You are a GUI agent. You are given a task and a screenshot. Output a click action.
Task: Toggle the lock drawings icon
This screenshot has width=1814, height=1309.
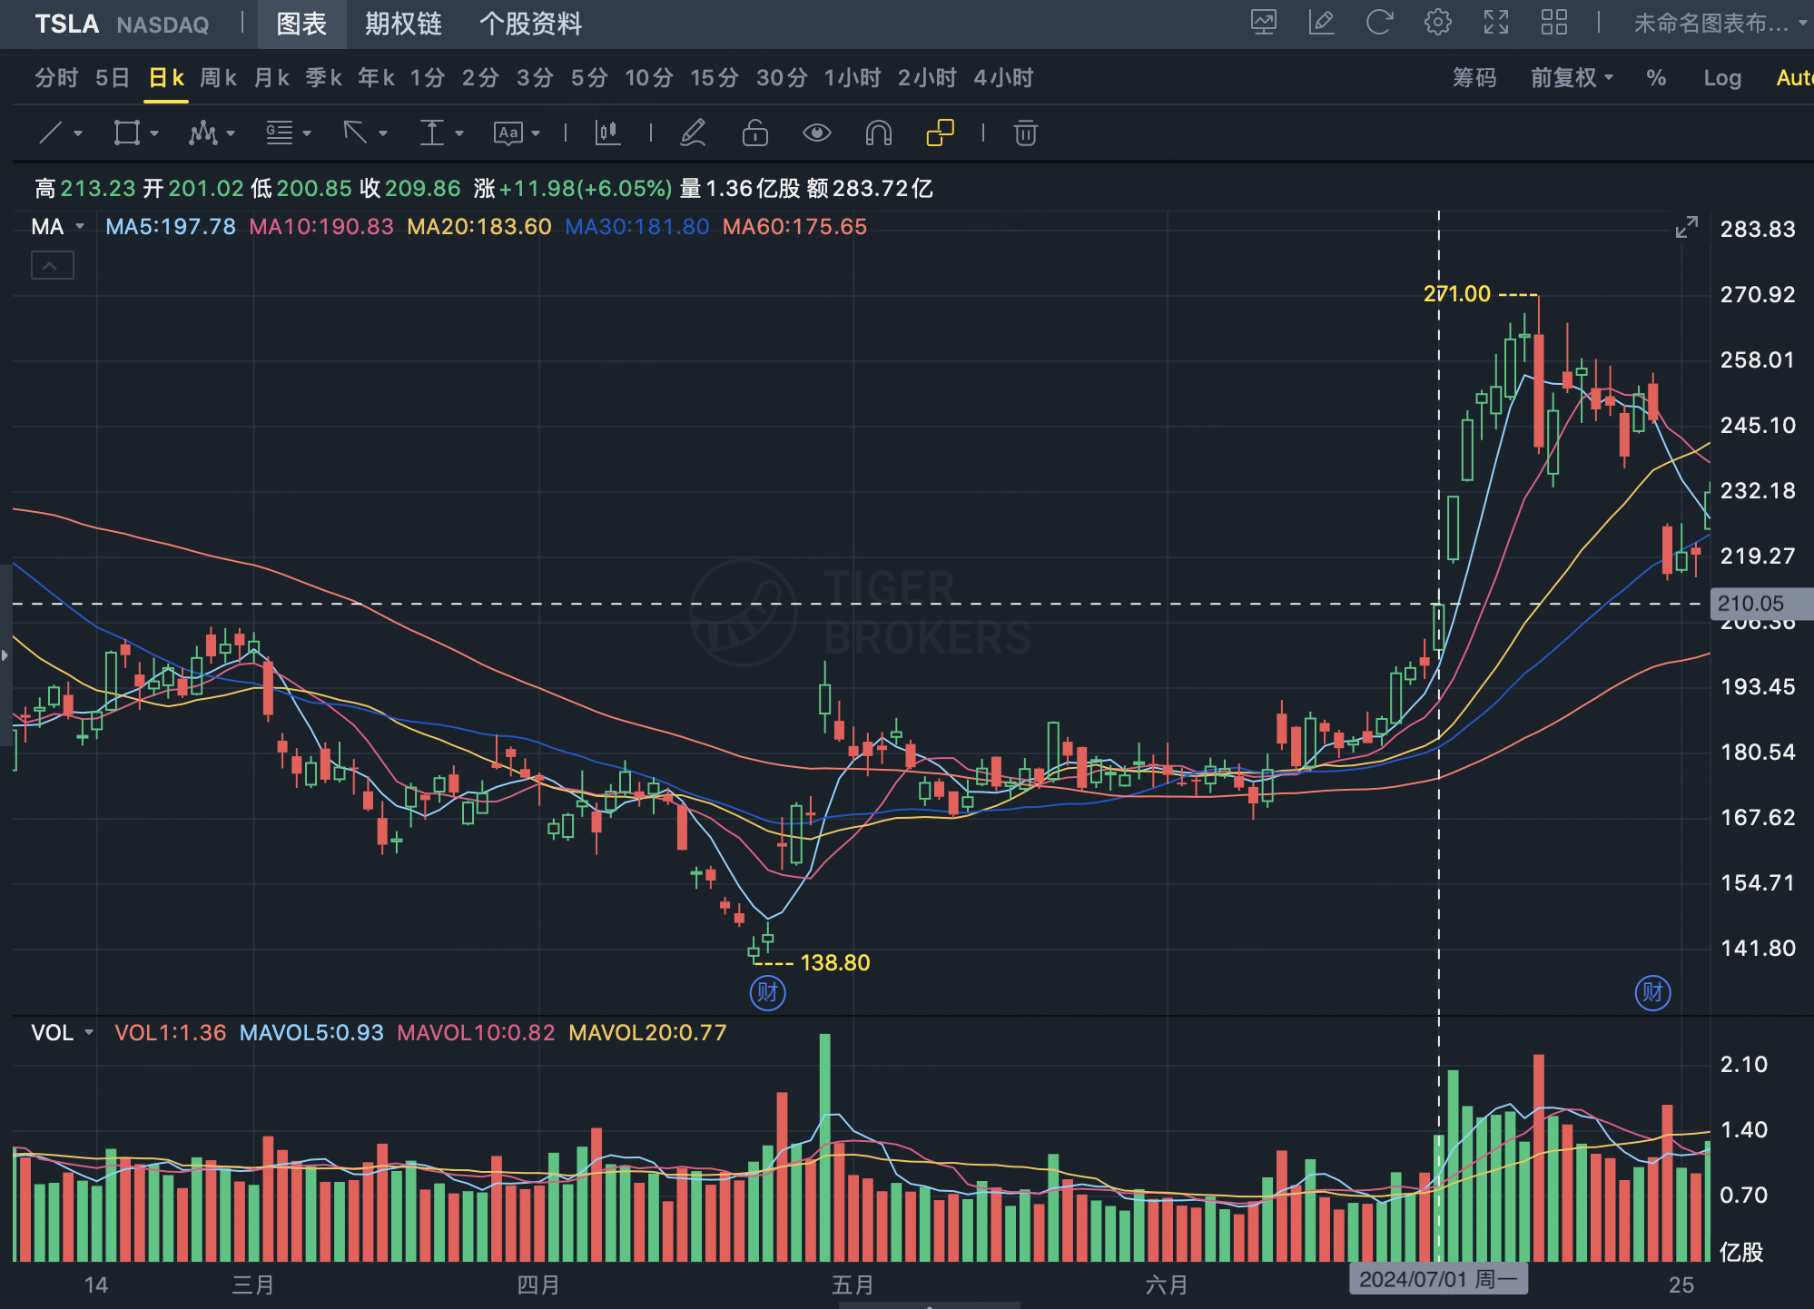coord(754,133)
